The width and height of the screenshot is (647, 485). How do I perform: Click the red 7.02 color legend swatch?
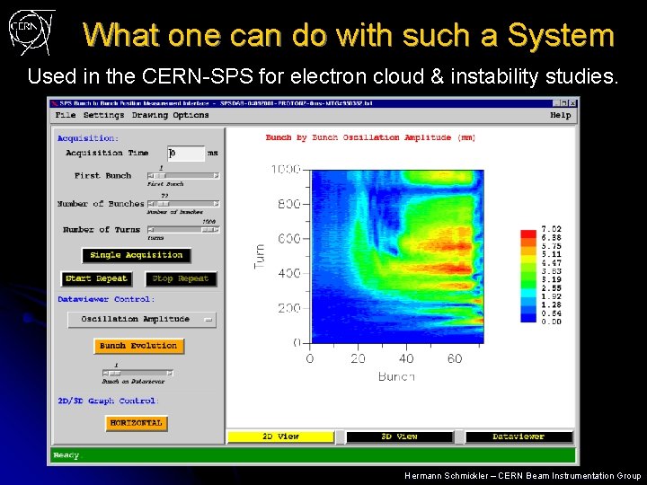[528, 234]
